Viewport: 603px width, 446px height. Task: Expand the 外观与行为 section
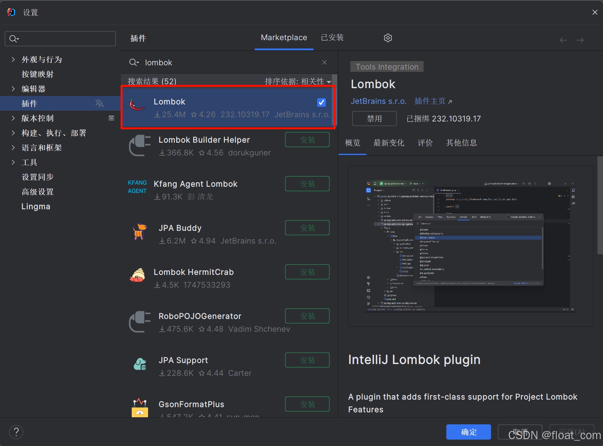click(13, 59)
